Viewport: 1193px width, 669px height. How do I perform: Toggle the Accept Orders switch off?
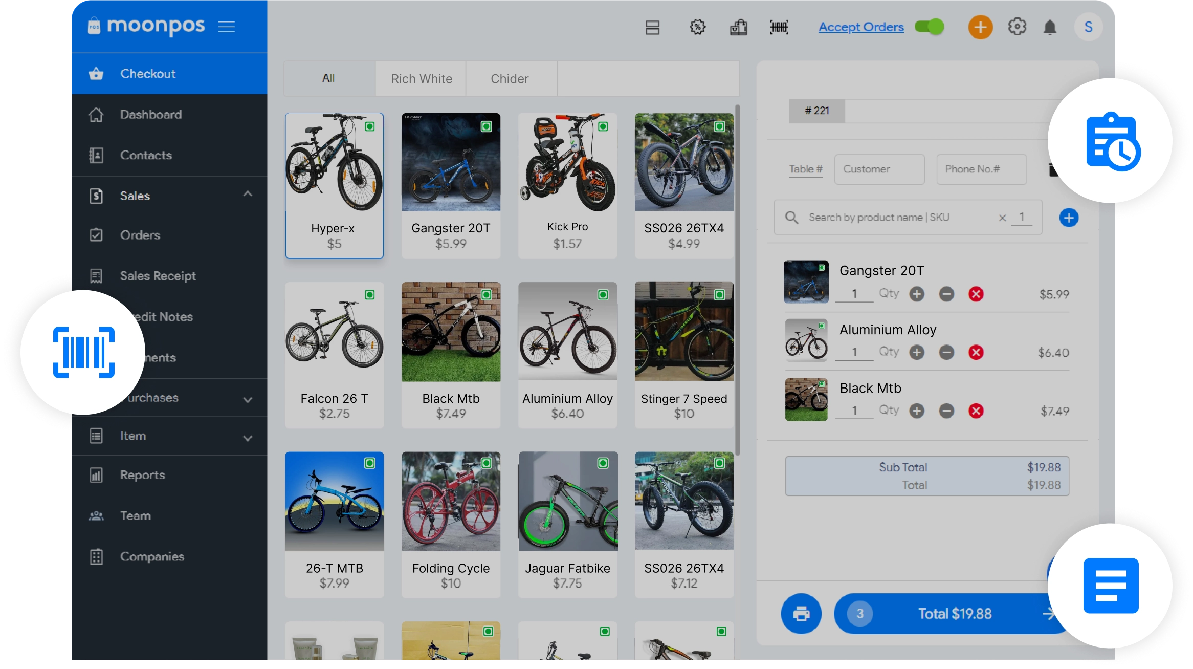coord(929,27)
